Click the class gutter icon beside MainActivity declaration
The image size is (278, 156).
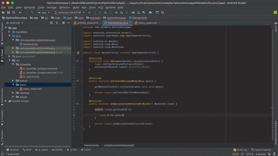pos(78,53)
